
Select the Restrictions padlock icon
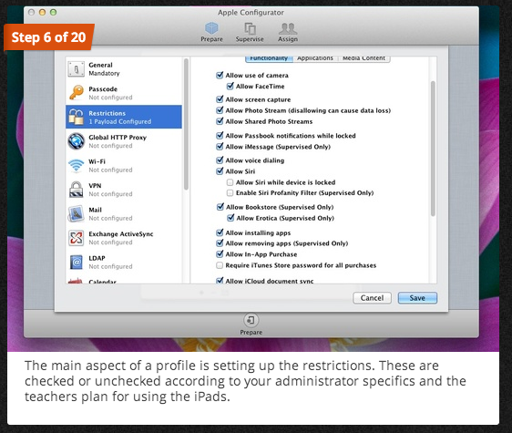pyautogui.click(x=77, y=117)
